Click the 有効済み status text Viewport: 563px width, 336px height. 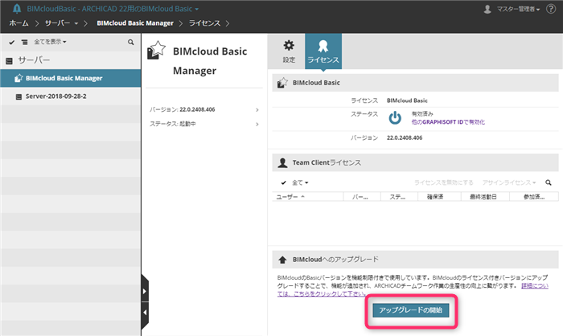(422, 114)
